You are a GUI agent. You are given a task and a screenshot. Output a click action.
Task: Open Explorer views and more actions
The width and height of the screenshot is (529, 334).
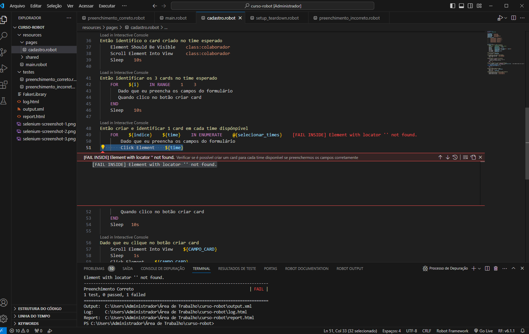tap(69, 18)
